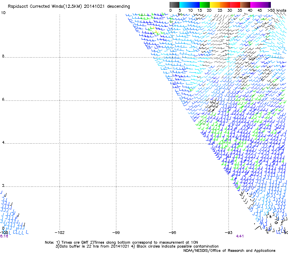Click the legend value '30' under the color bar
This screenshot has height=253, width=288.
pyautogui.click(x=230, y=10)
